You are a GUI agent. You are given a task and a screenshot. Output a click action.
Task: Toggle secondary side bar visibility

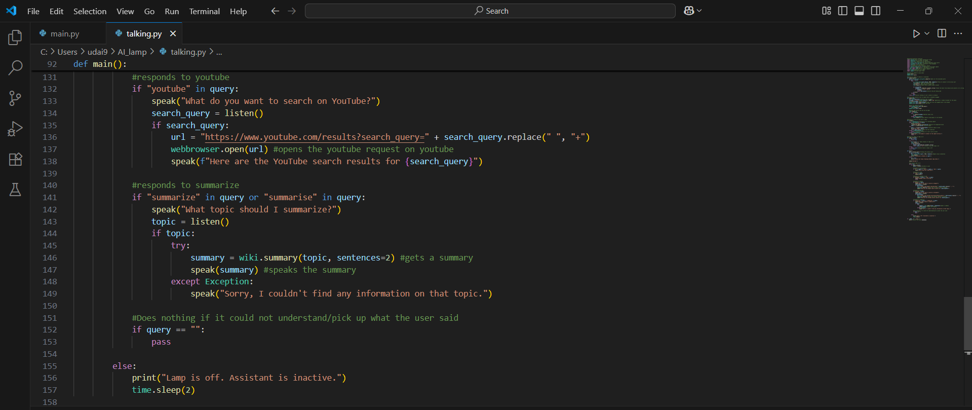[x=876, y=11]
